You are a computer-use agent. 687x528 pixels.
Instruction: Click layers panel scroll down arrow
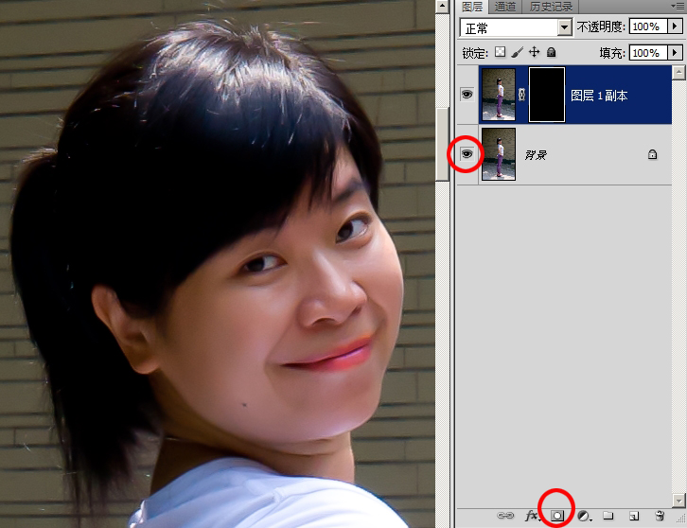click(678, 500)
